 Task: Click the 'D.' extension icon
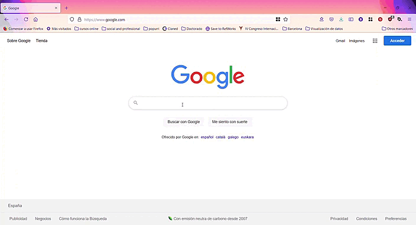pos(400,19)
